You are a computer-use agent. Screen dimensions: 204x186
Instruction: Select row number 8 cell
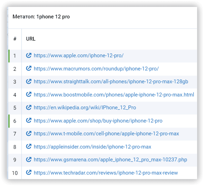click(x=15, y=147)
